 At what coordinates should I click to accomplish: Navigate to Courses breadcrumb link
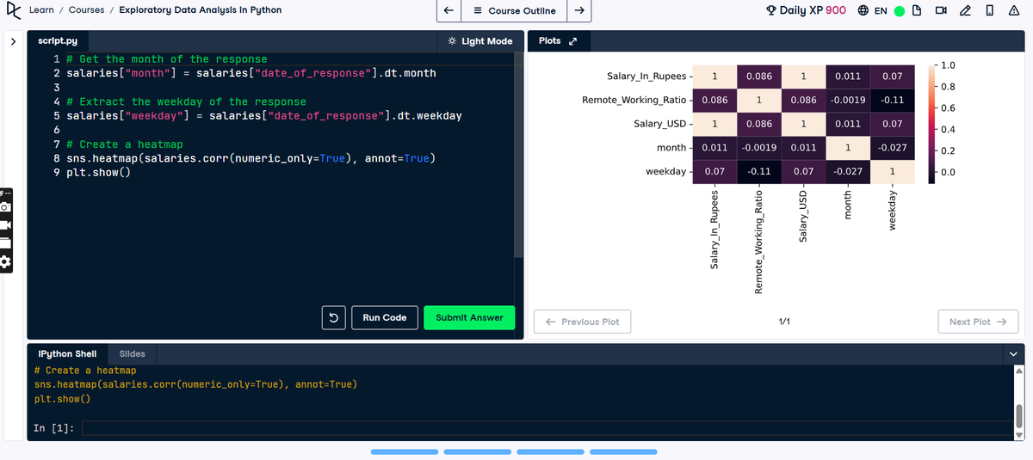pos(86,10)
